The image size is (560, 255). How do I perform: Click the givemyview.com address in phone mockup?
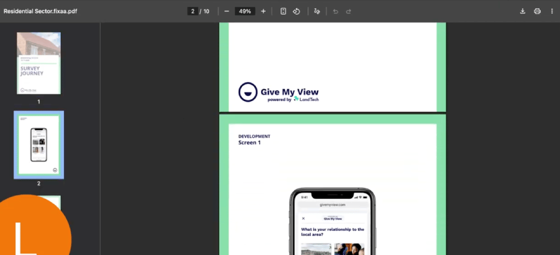332,205
